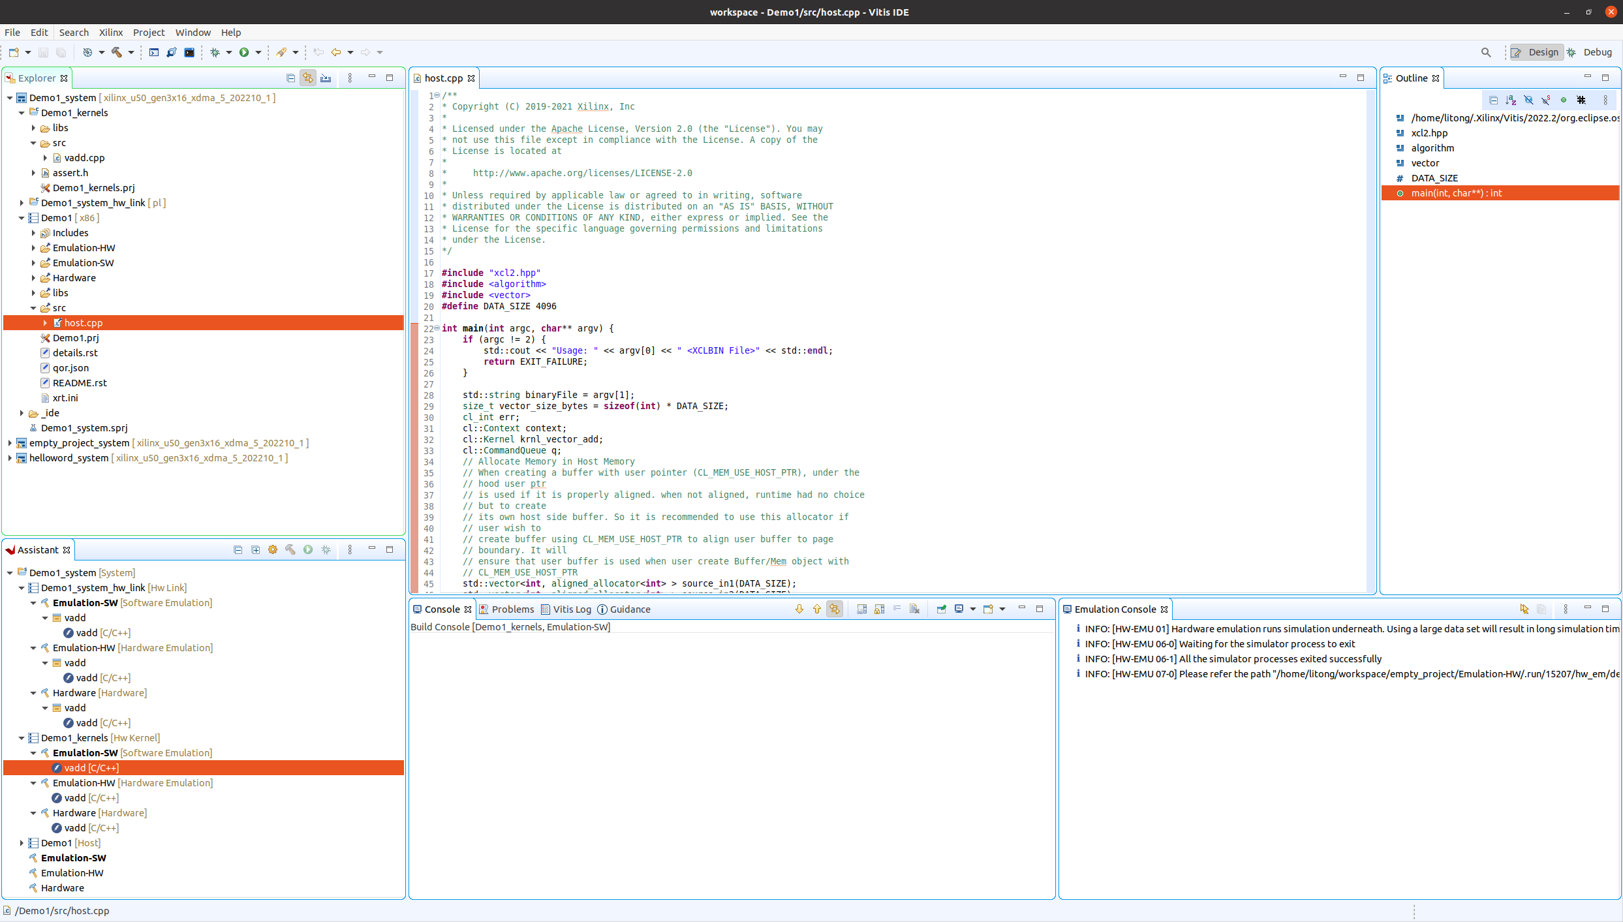
Task: Click Collapse All icon in Explorer panel
Action: [290, 78]
